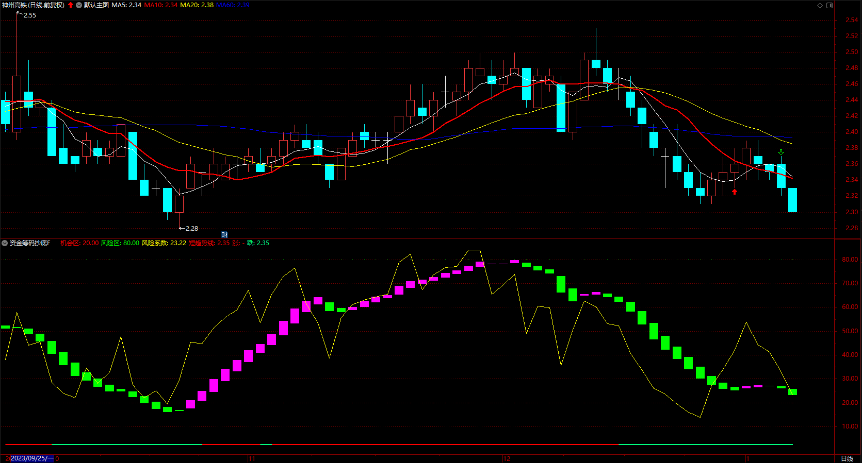Select the MA10: 2.34 indicator label
862x463 pixels.
click(x=161, y=5)
